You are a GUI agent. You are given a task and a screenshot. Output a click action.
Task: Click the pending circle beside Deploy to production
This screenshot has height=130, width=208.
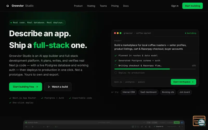[115, 73]
